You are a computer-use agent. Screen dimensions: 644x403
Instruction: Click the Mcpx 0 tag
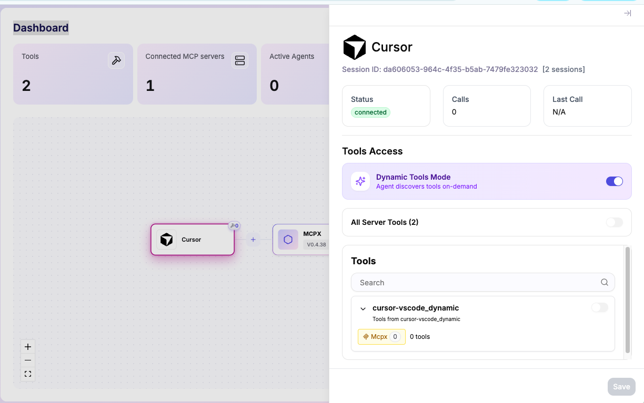coord(381,337)
